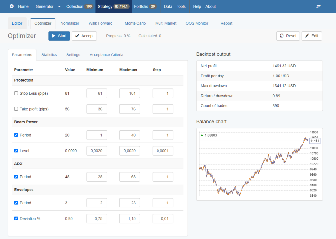Image resolution: width=336 pixels, height=239 pixels.
Task: Open the Tools menu
Action: click(x=181, y=6)
